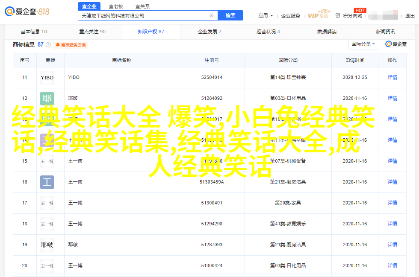
Task: Open the VIP专区 icon link
Action: click(318, 15)
